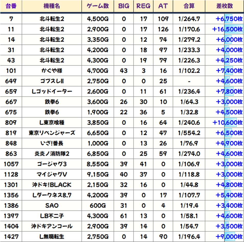Select the REG column header
Viewport: 244px width, 242px height.
pos(143,6)
